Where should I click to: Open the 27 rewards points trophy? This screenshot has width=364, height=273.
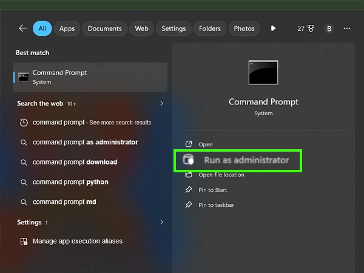click(306, 29)
